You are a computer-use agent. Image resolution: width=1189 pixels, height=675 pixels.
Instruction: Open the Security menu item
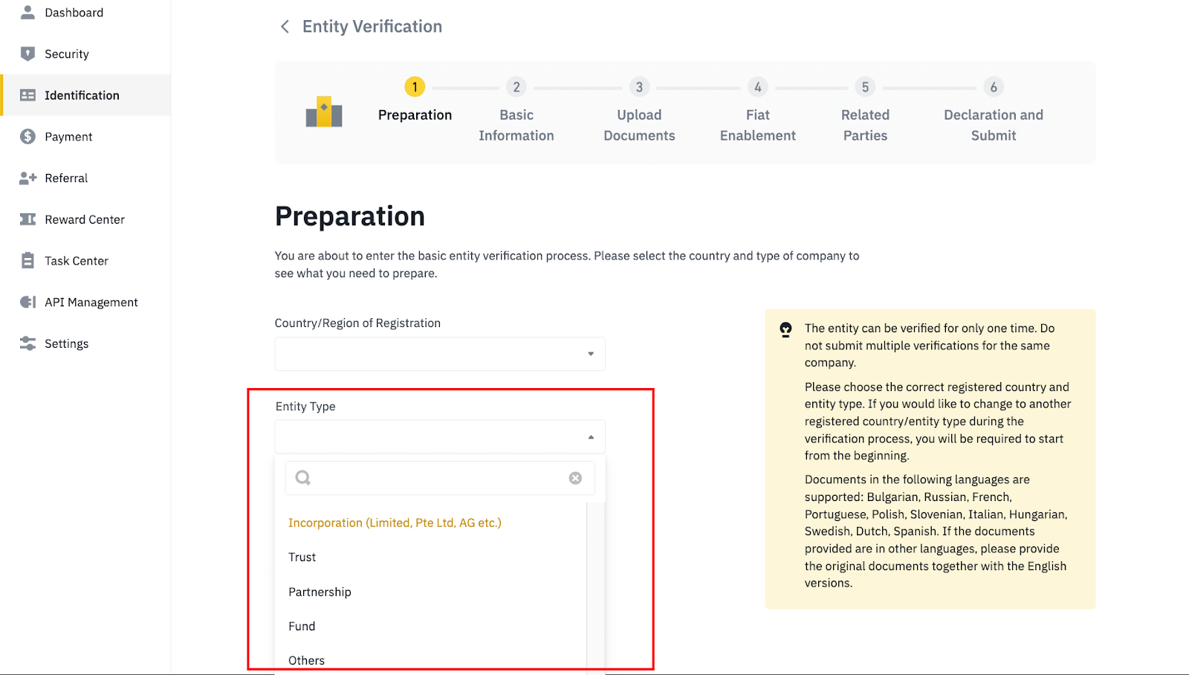tap(85, 54)
